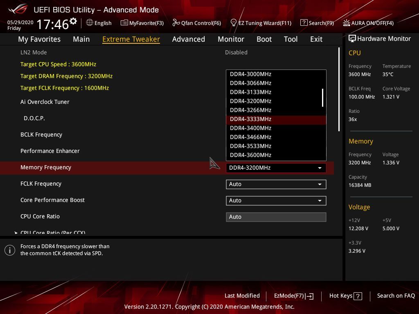Select the Ai Overclock Tuner row
Viewport: 419px width, 314px height.
point(45,102)
